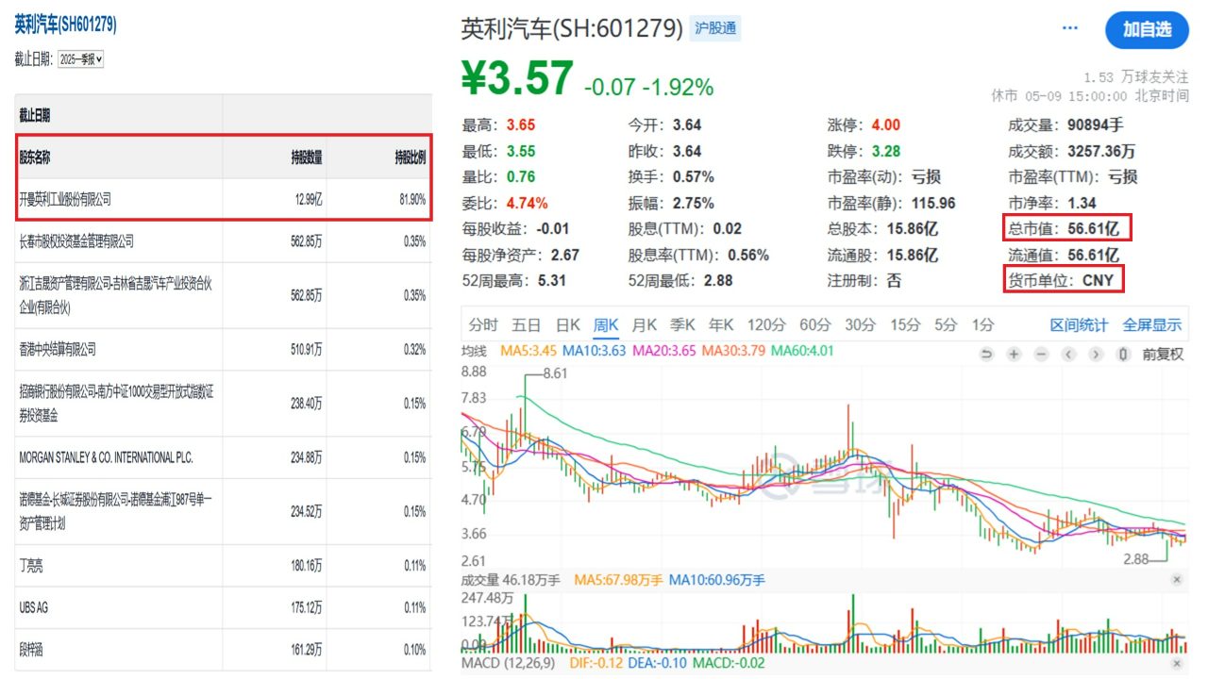
Task: Toggle the candlestick style icon
Action: (1123, 355)
